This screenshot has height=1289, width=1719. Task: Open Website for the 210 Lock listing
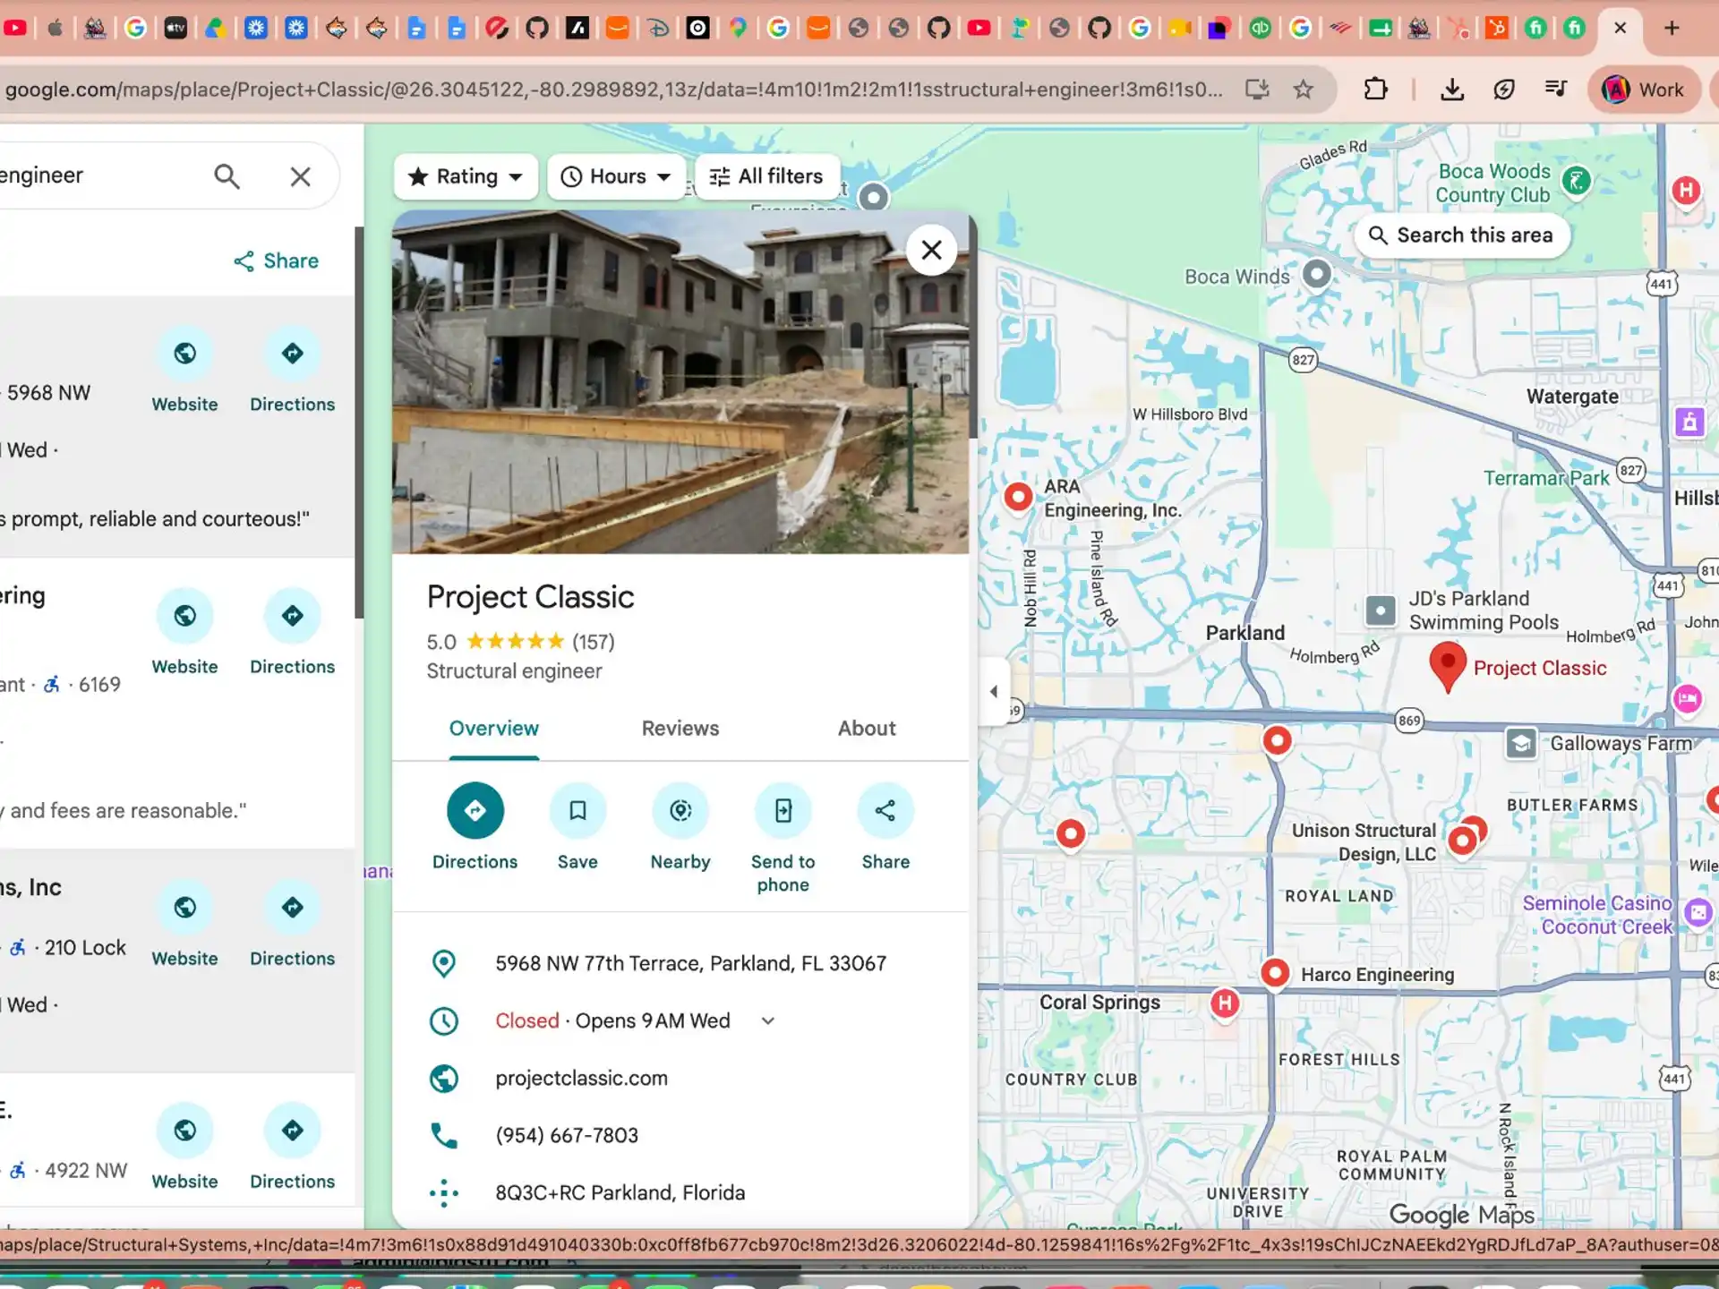point(184,926)
